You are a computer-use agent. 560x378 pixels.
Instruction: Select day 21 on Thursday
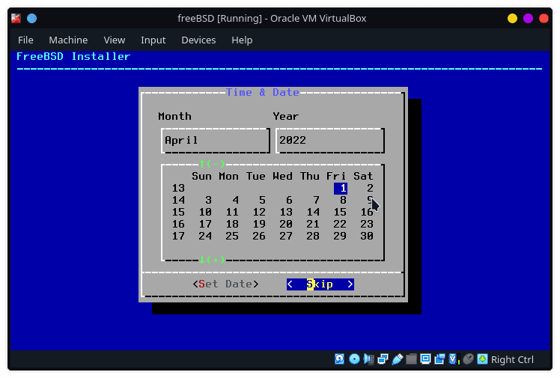[313, 224]
